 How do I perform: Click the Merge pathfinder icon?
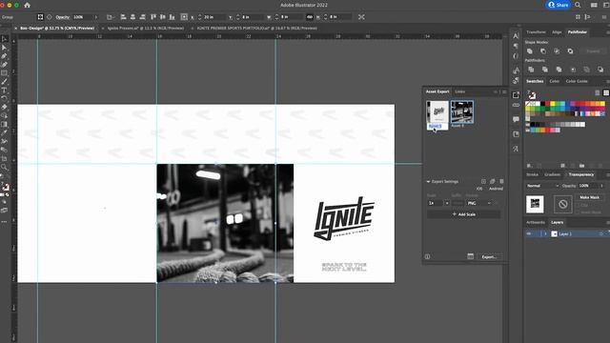click(x=559, y=70)
